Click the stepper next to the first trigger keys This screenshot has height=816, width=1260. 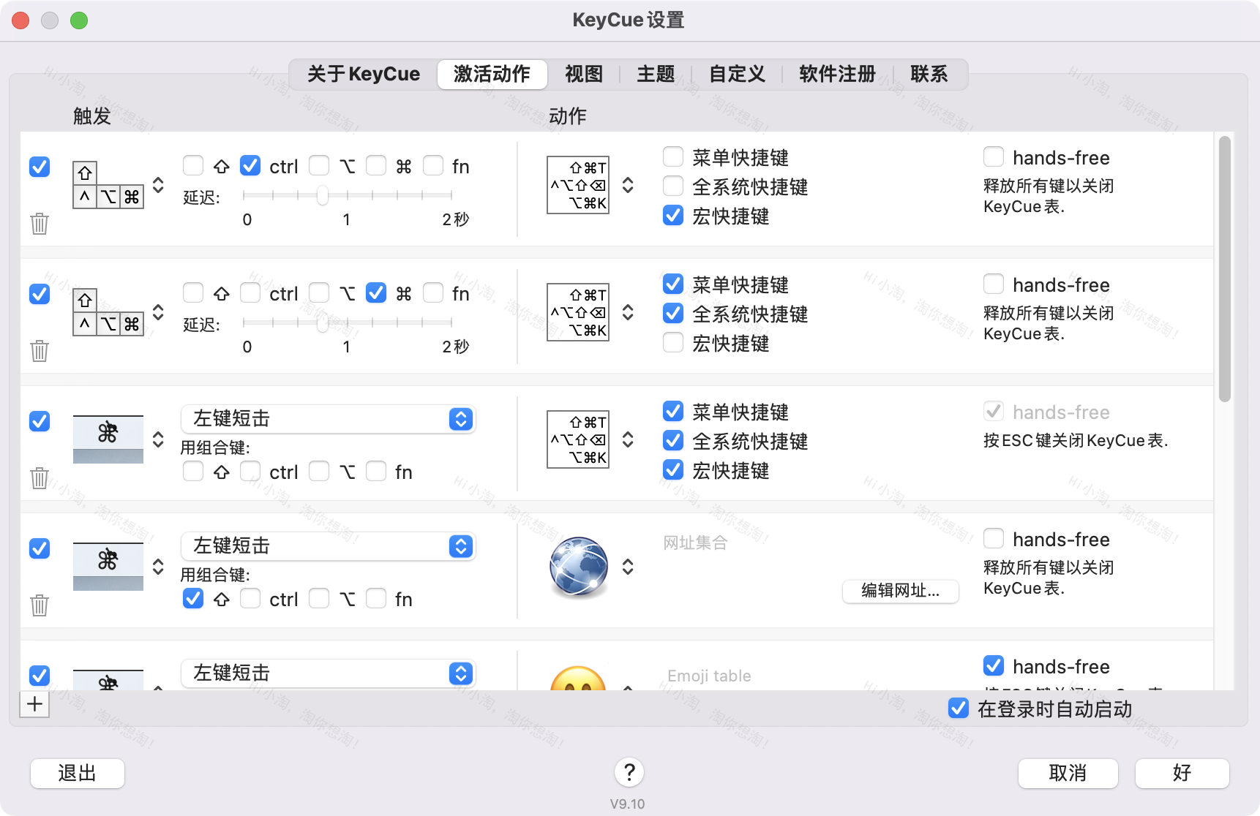(x=157, y=185)
